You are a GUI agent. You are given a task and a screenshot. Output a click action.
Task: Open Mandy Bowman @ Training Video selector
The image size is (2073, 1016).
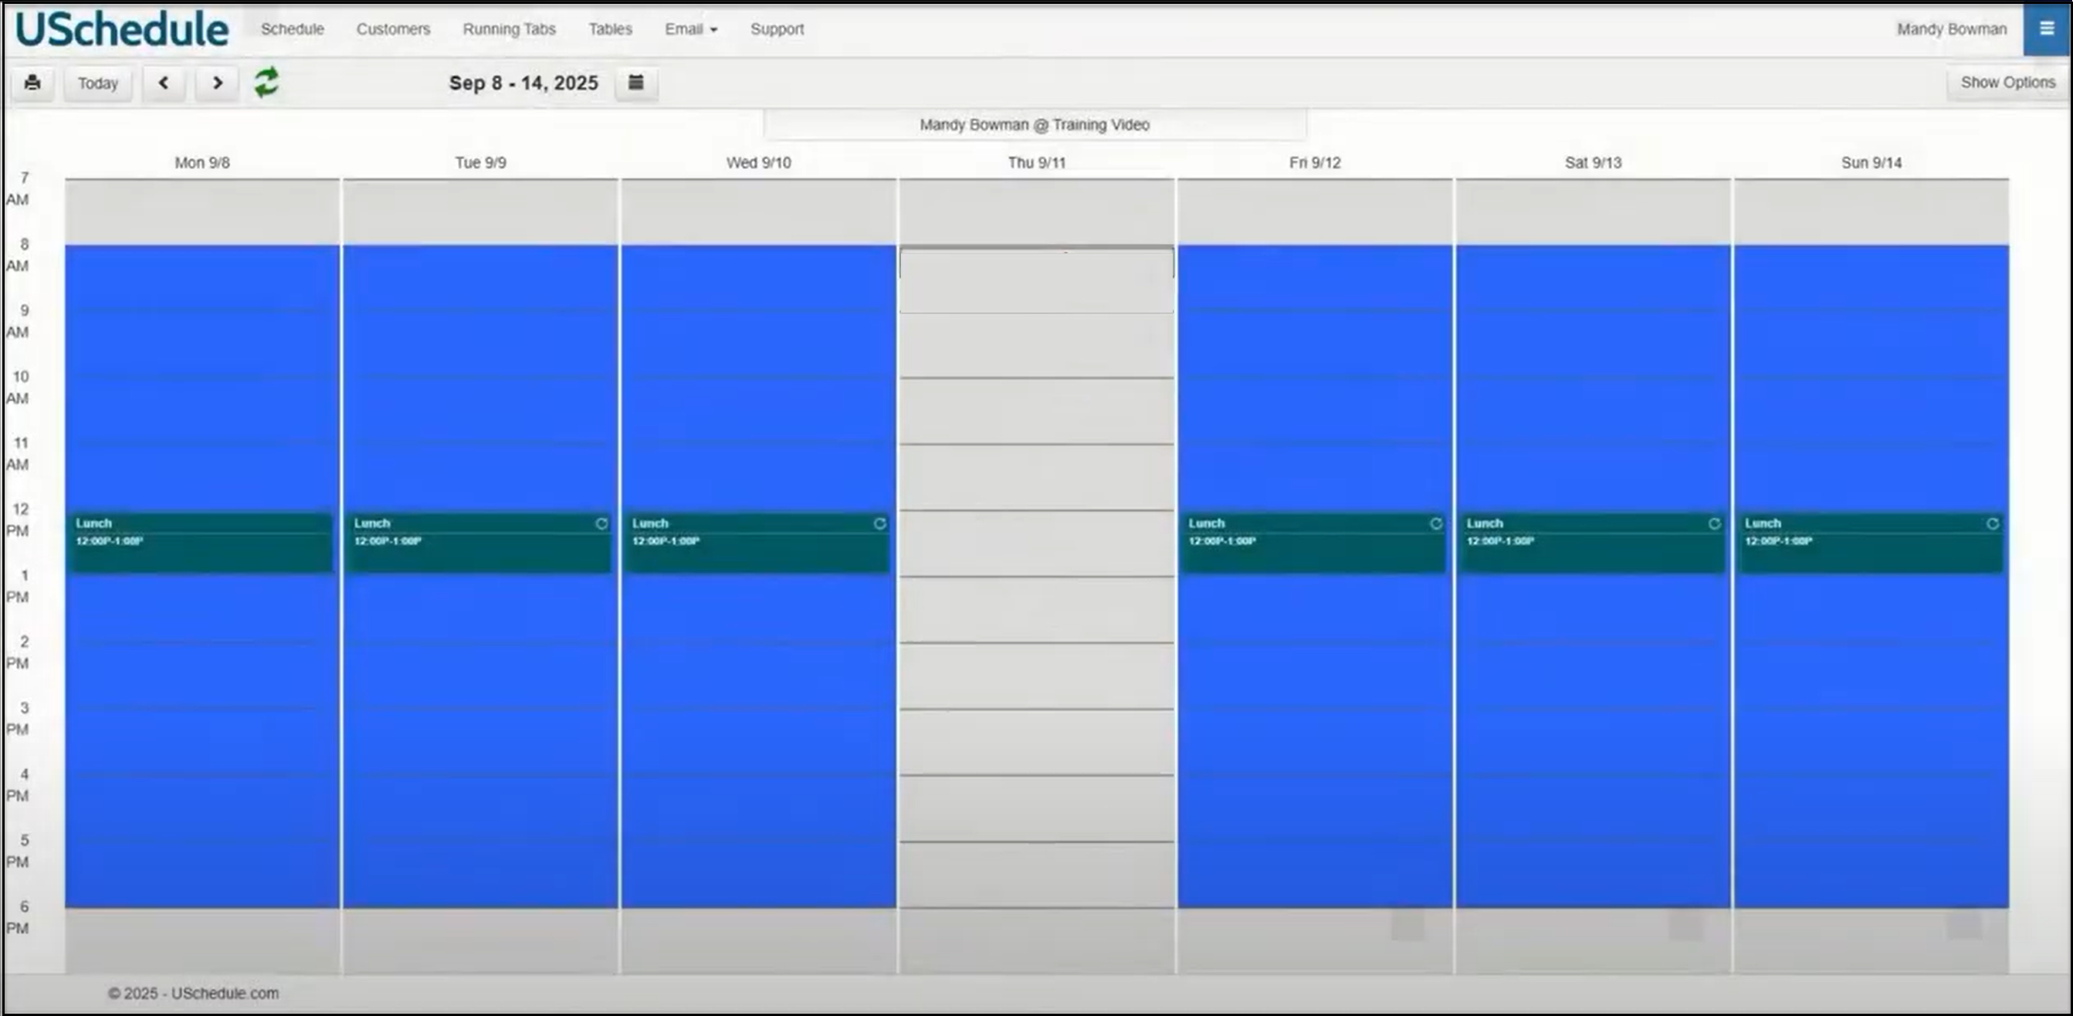[1034, 125]
